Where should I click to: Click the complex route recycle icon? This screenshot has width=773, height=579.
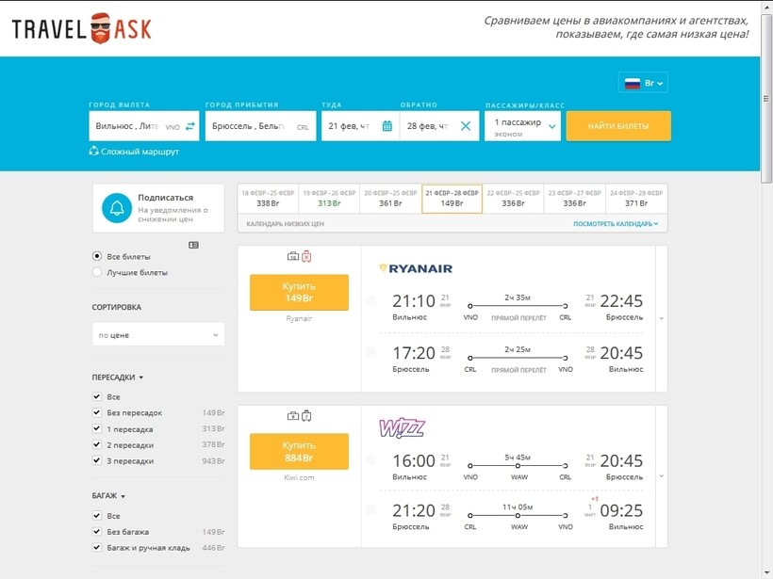pyautogui.click(x=93, y=151)
